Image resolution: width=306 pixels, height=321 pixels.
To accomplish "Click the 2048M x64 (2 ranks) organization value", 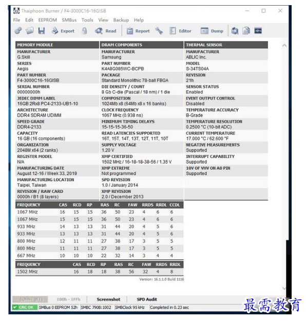I will coord(37,150).
